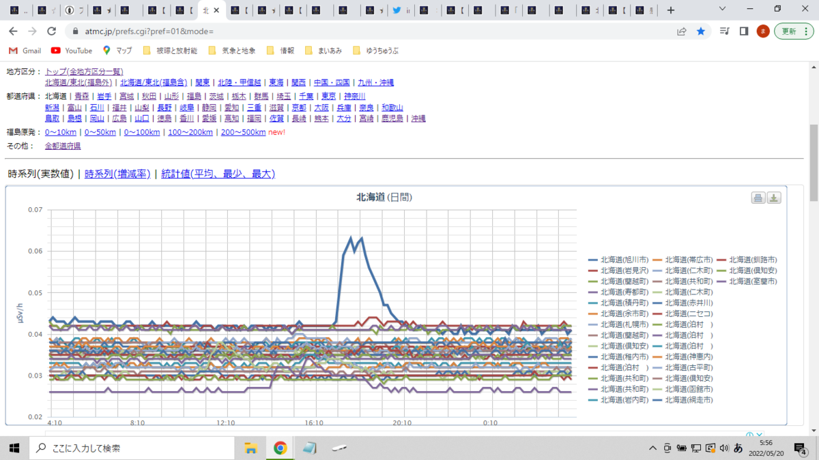Toggle 北海道(室蘭市) legend series
The image size is (819, 460).
click(747, 281)
